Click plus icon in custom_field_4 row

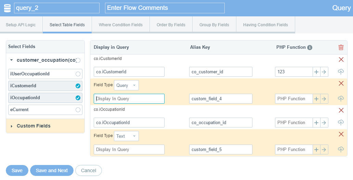click(316, 99)
